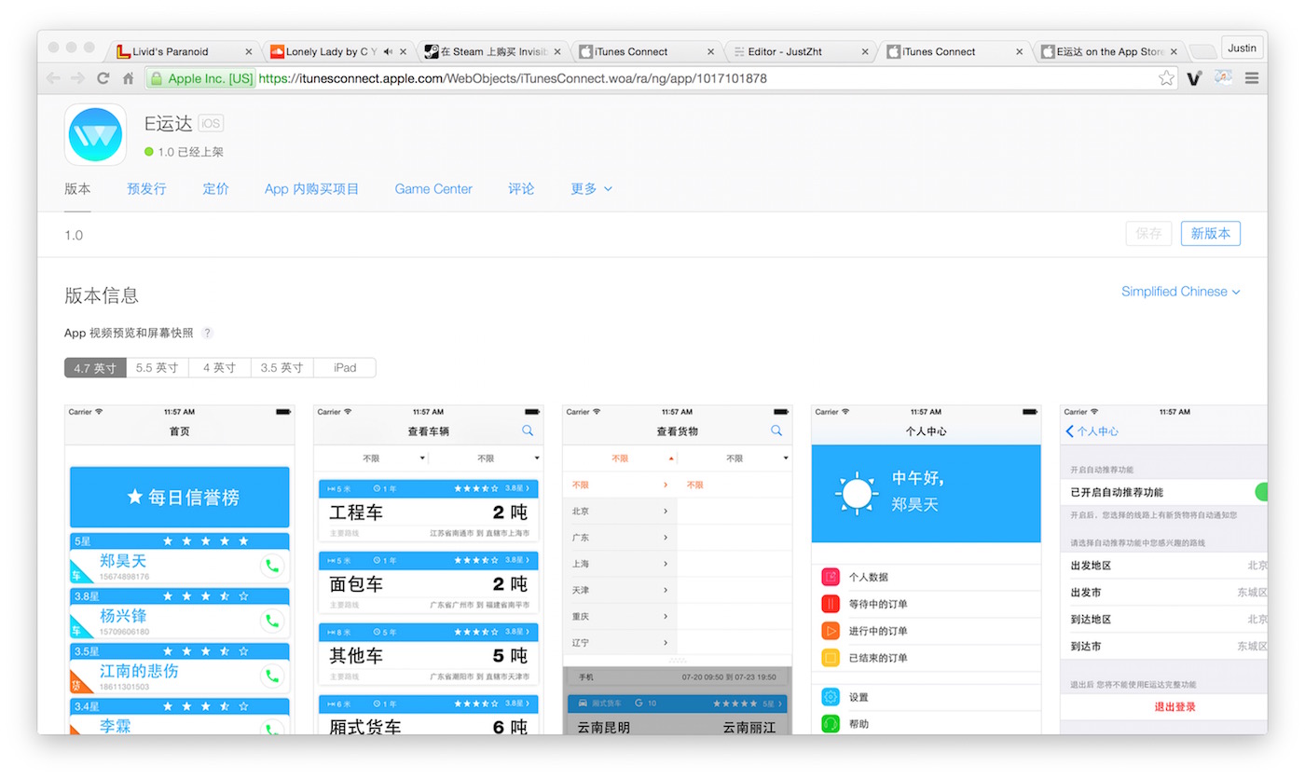Click the extension icon left of the hamburger menu
The image size is (1305, 779).
(x=1223, y=78)
